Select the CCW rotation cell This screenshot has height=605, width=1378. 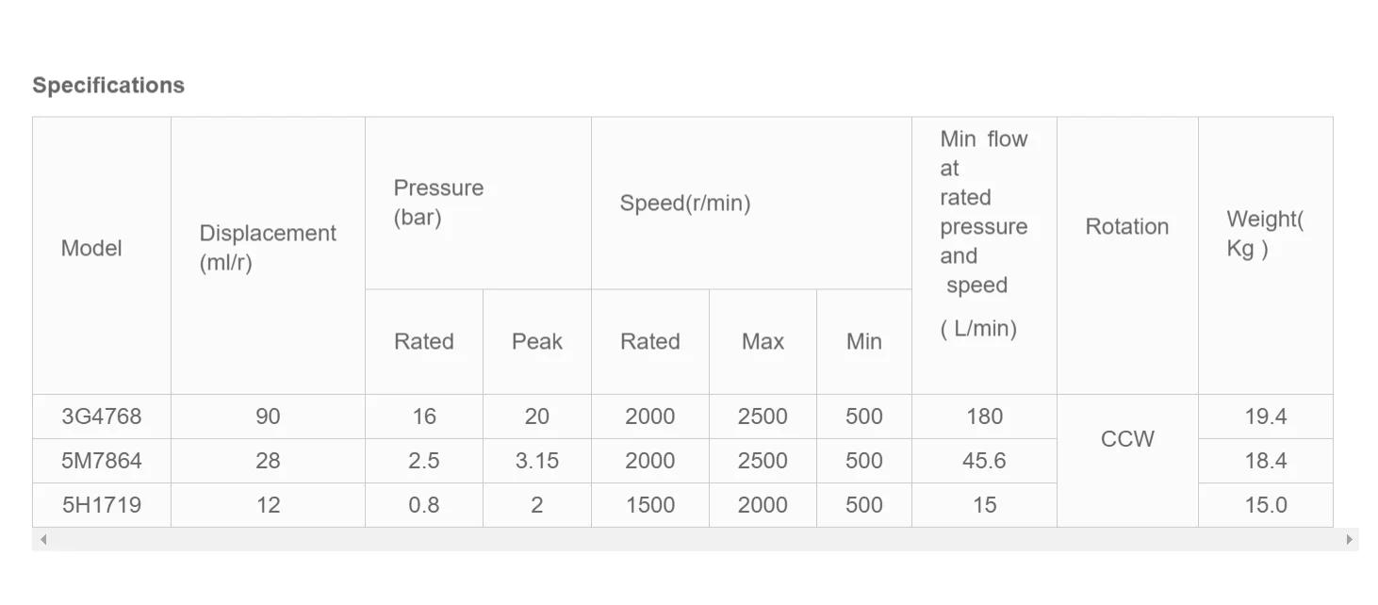1126,439
